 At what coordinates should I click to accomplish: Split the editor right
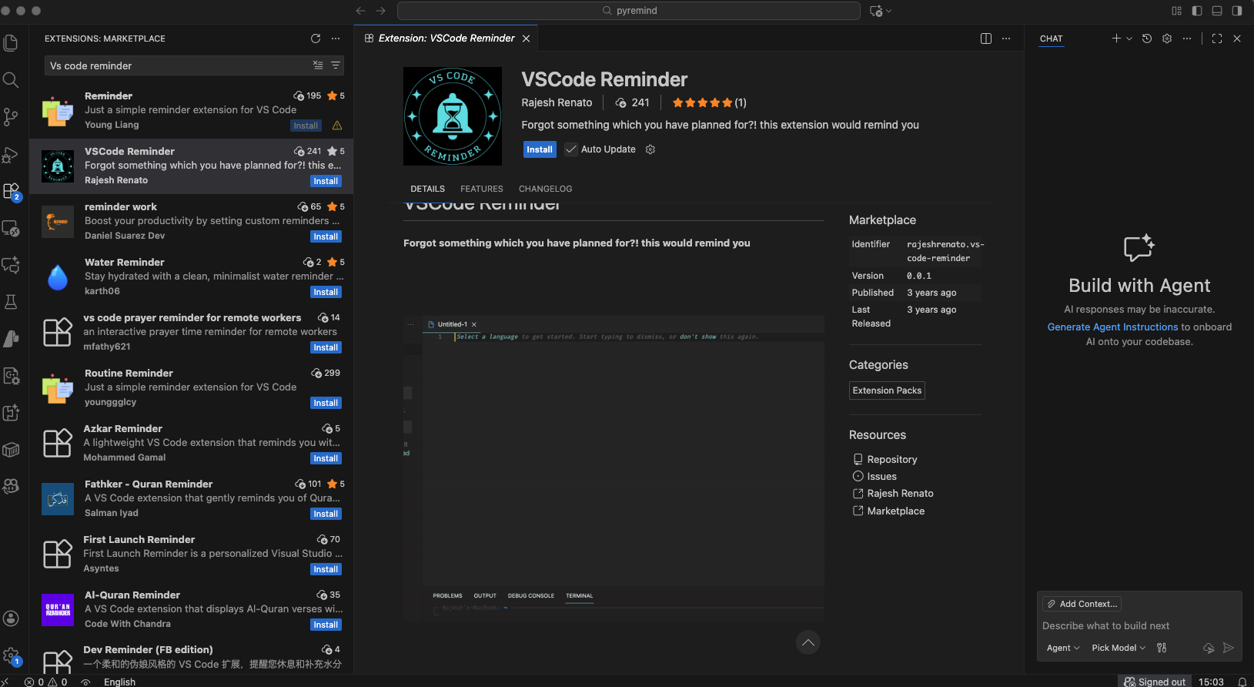coord(986,39)
